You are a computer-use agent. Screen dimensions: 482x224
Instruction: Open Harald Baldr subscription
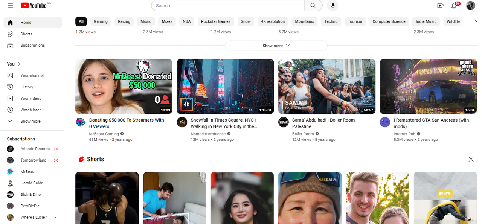[x=33, y=183]
